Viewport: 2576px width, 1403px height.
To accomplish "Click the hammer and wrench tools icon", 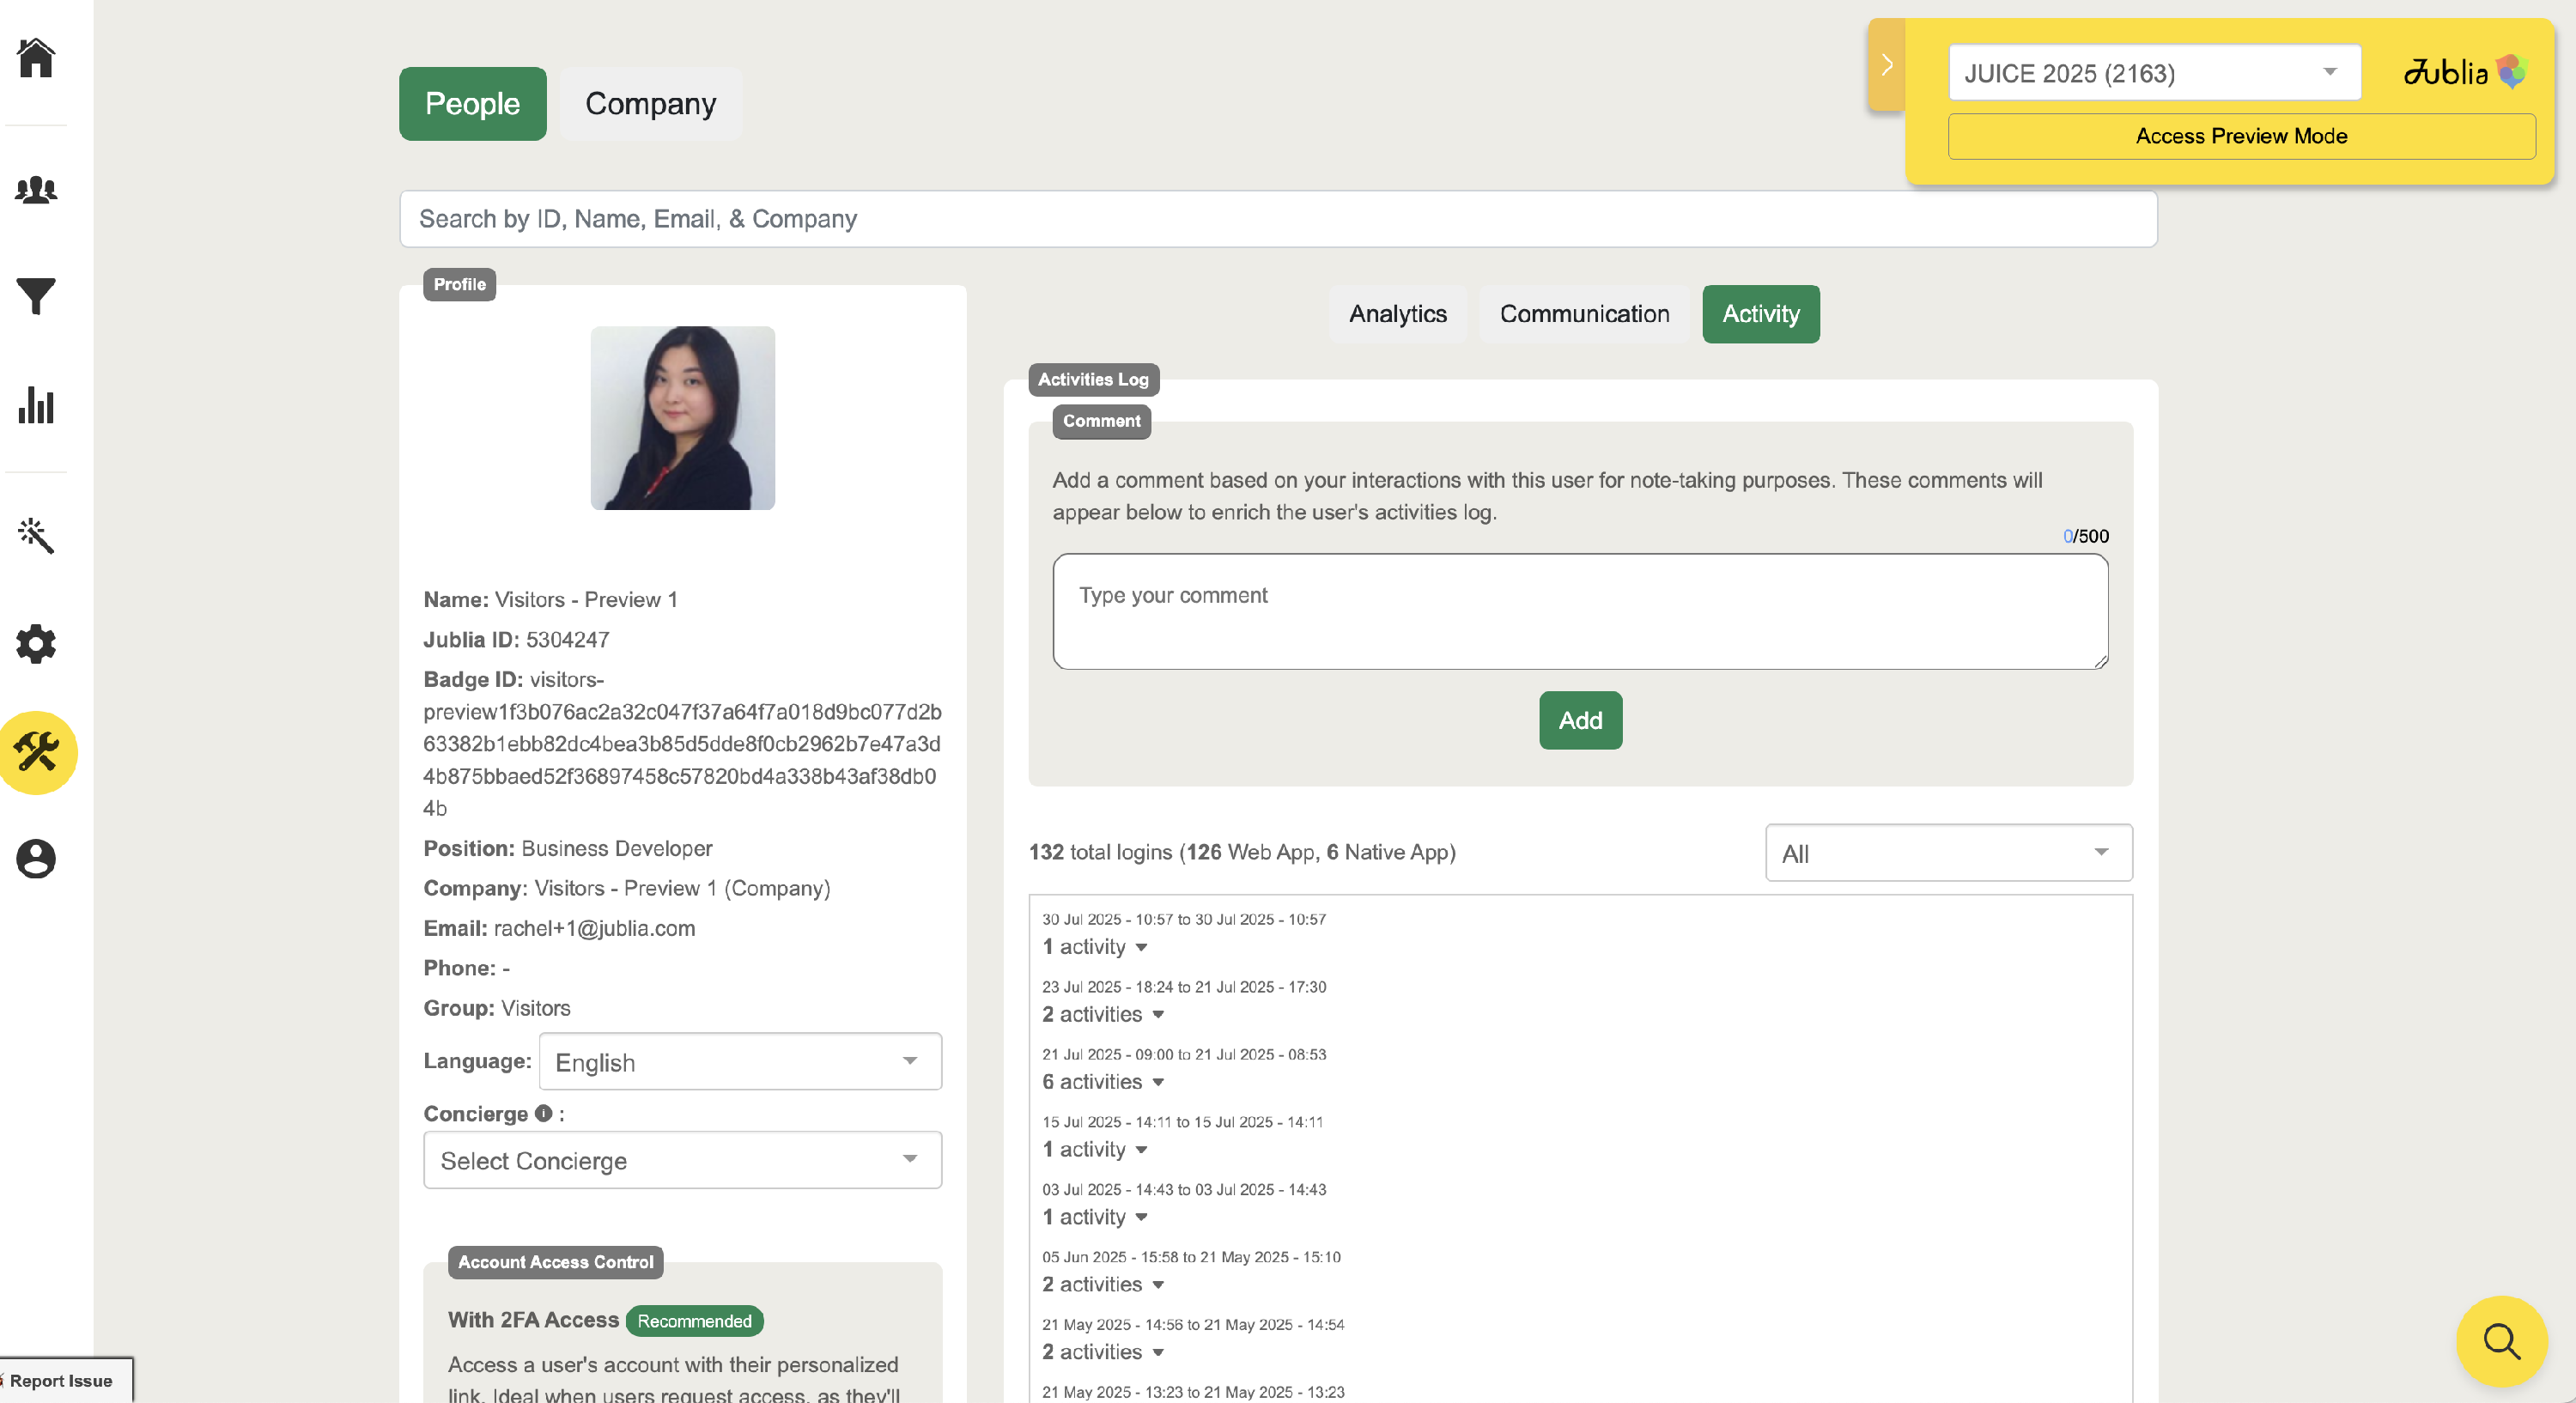I will (37, 752).
